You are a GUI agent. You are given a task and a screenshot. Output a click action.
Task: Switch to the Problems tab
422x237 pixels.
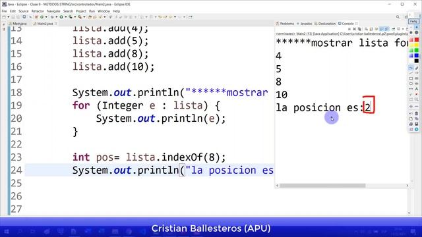pyautogui.click(x=285, y=24)
